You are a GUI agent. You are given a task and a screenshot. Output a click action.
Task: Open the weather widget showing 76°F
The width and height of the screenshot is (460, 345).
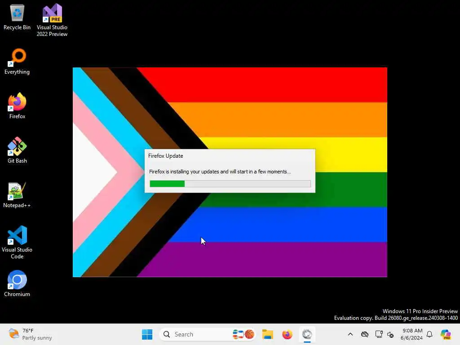click(30, 334)
